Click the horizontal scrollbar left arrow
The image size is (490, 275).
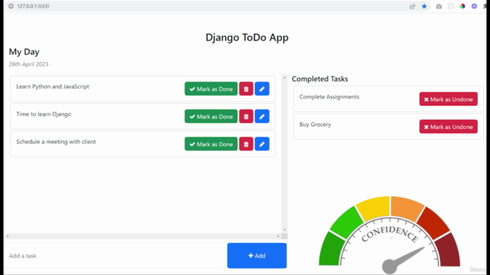tap(8, 236)
